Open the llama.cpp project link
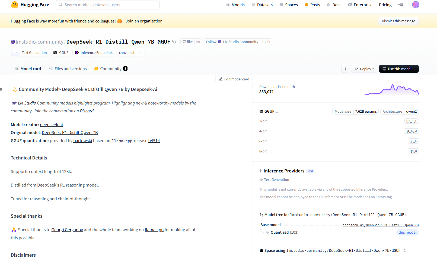437x258 pixels. [x=154, y=230]
